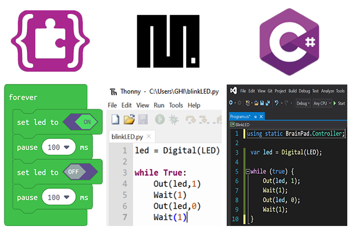
Task: Open the Navigate backward history dropdown arrow
Action: point(235,103)
